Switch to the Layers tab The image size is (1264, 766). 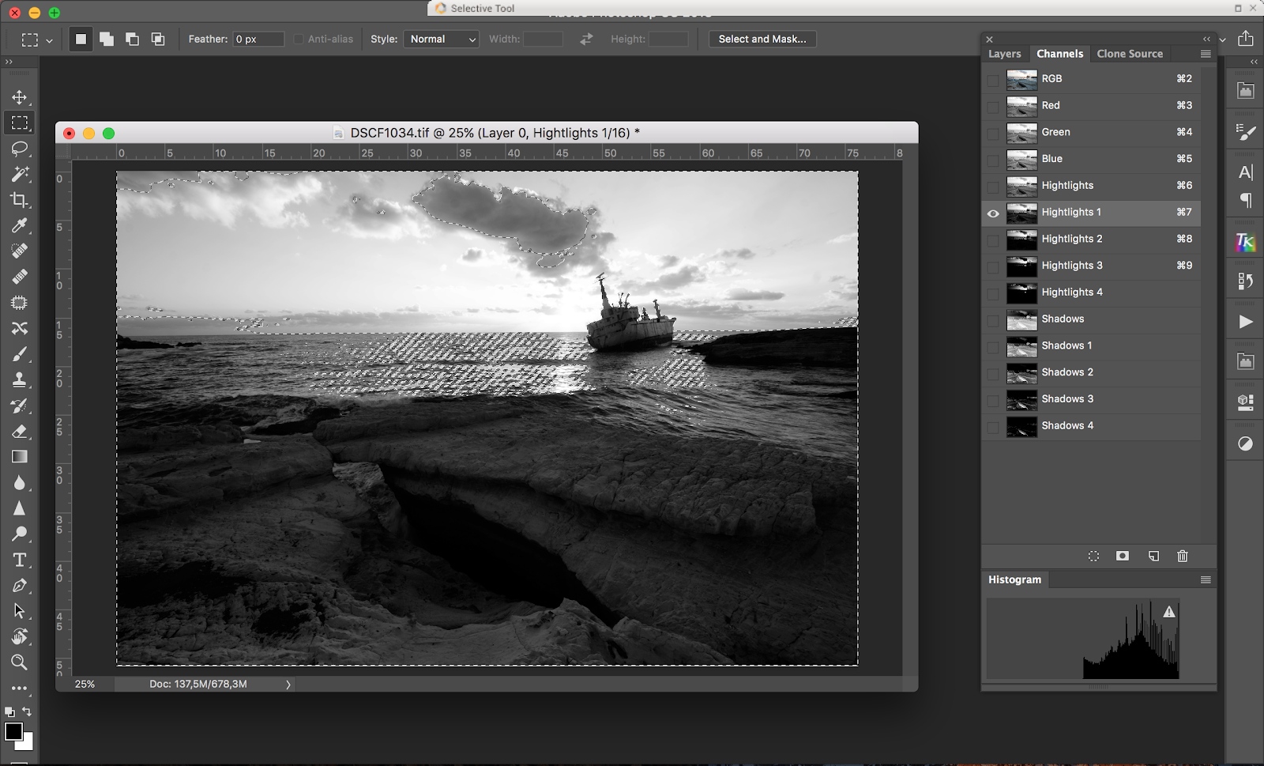click(1004, 54)
